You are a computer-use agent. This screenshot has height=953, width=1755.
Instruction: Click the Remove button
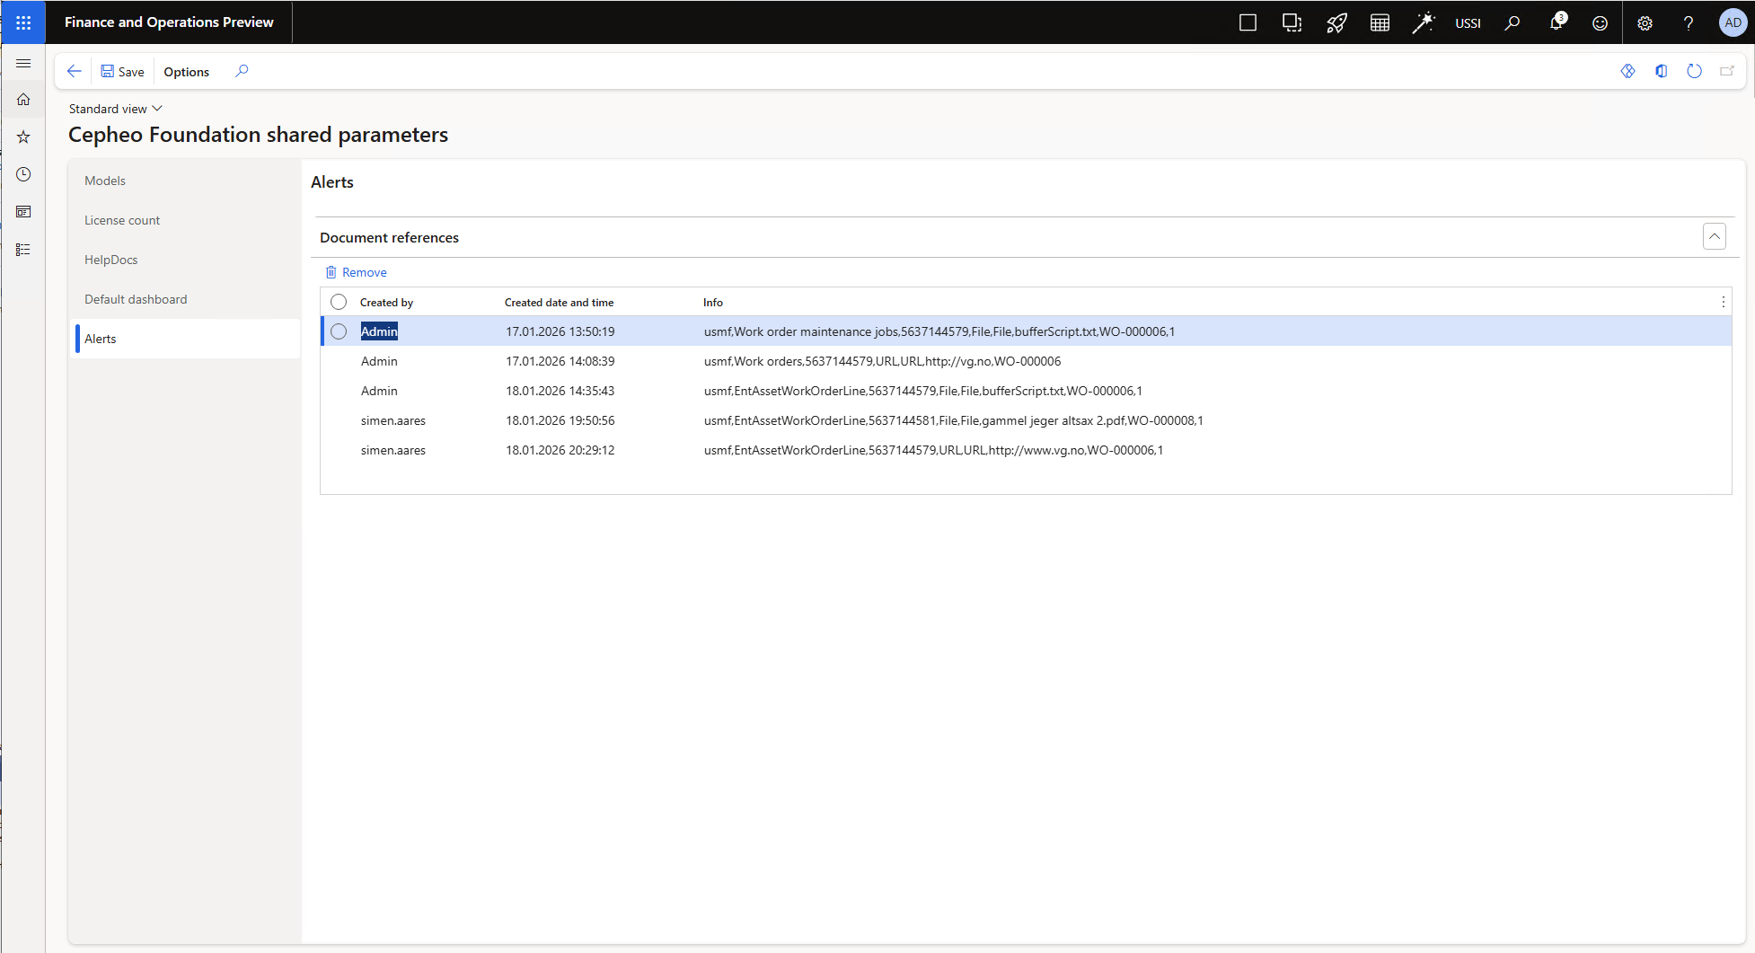tap(357, 272)
